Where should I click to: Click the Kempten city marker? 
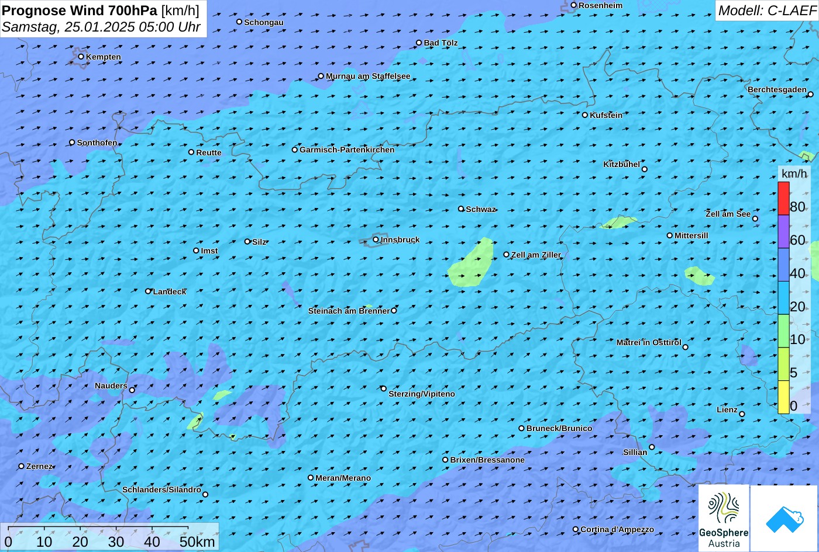point(81,57)
